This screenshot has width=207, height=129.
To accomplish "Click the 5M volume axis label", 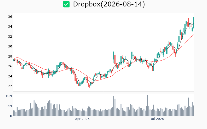I will coord(10,106).
